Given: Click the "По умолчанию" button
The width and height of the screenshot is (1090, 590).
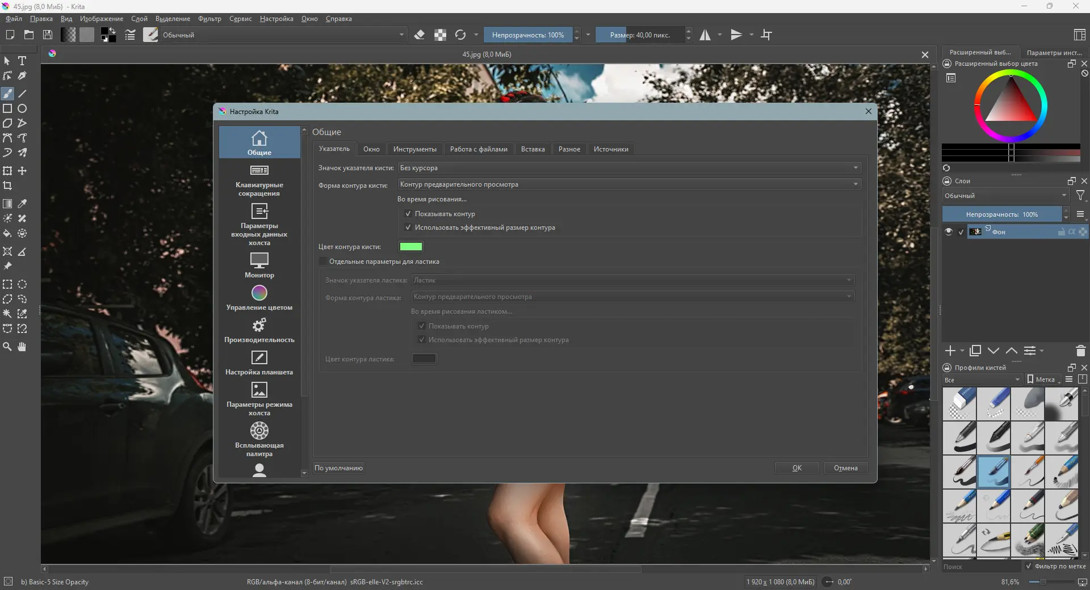Looking at the screenshot, I should tap(339, 468).
